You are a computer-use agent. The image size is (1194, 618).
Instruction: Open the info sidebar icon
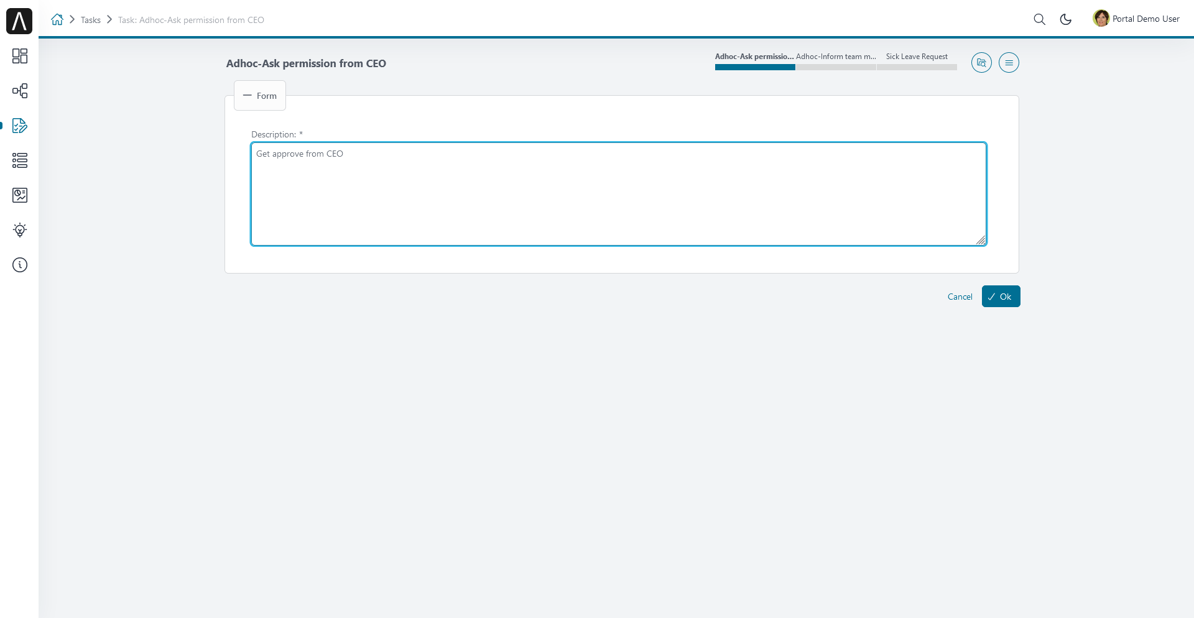coord(20,265)
